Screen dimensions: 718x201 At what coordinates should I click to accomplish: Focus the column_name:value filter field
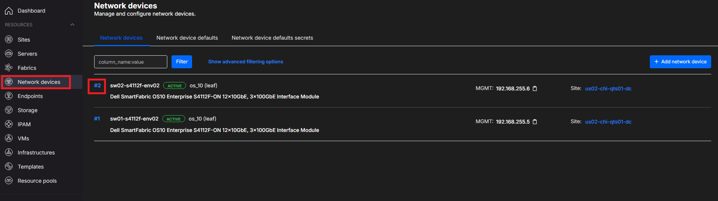(130, 62)
